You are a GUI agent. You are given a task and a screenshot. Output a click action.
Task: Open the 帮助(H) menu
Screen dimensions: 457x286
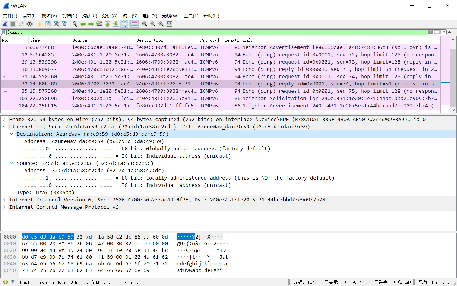point(211,16)
